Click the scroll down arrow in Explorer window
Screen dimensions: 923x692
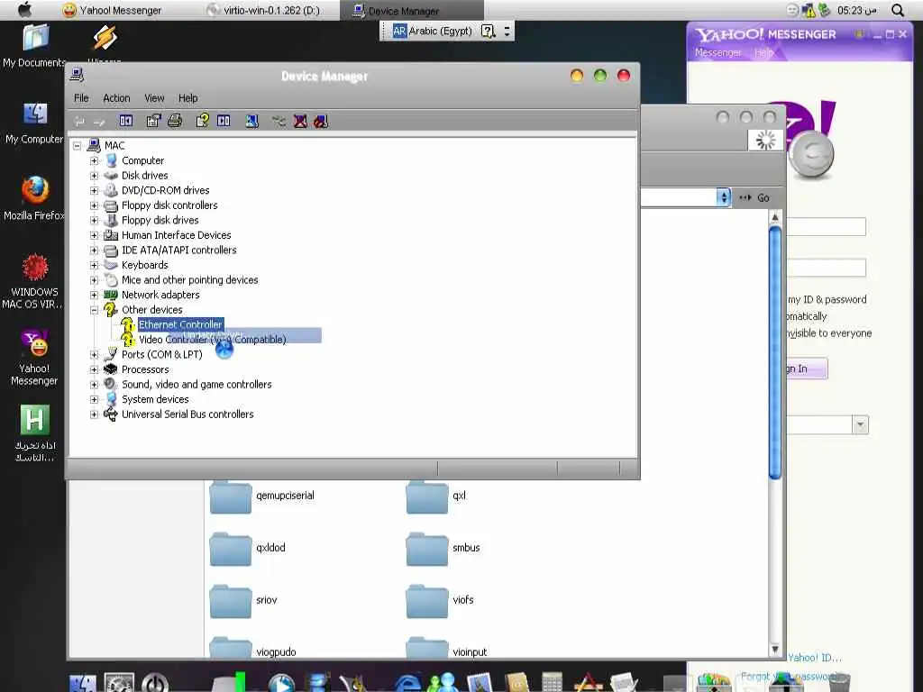pyautogui.click(x=775, y=650)
